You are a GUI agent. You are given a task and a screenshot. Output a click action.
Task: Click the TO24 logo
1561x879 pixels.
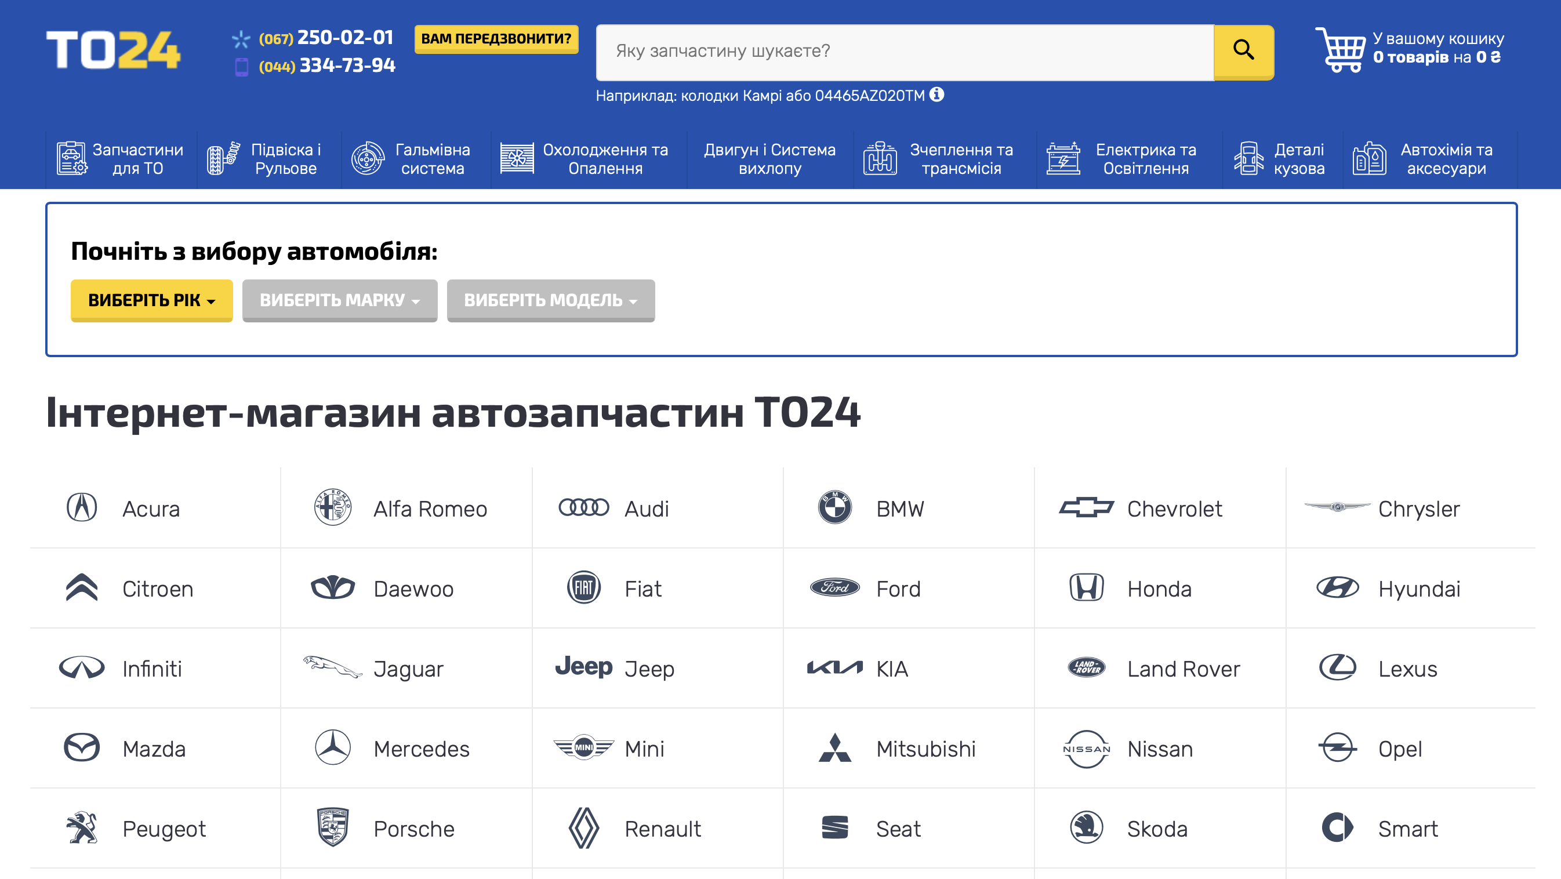pos(113,50)
